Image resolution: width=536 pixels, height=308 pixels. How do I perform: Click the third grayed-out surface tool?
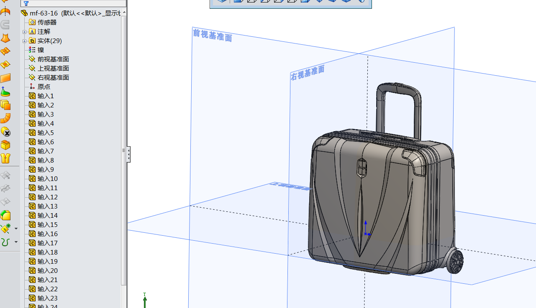(5, 202)
